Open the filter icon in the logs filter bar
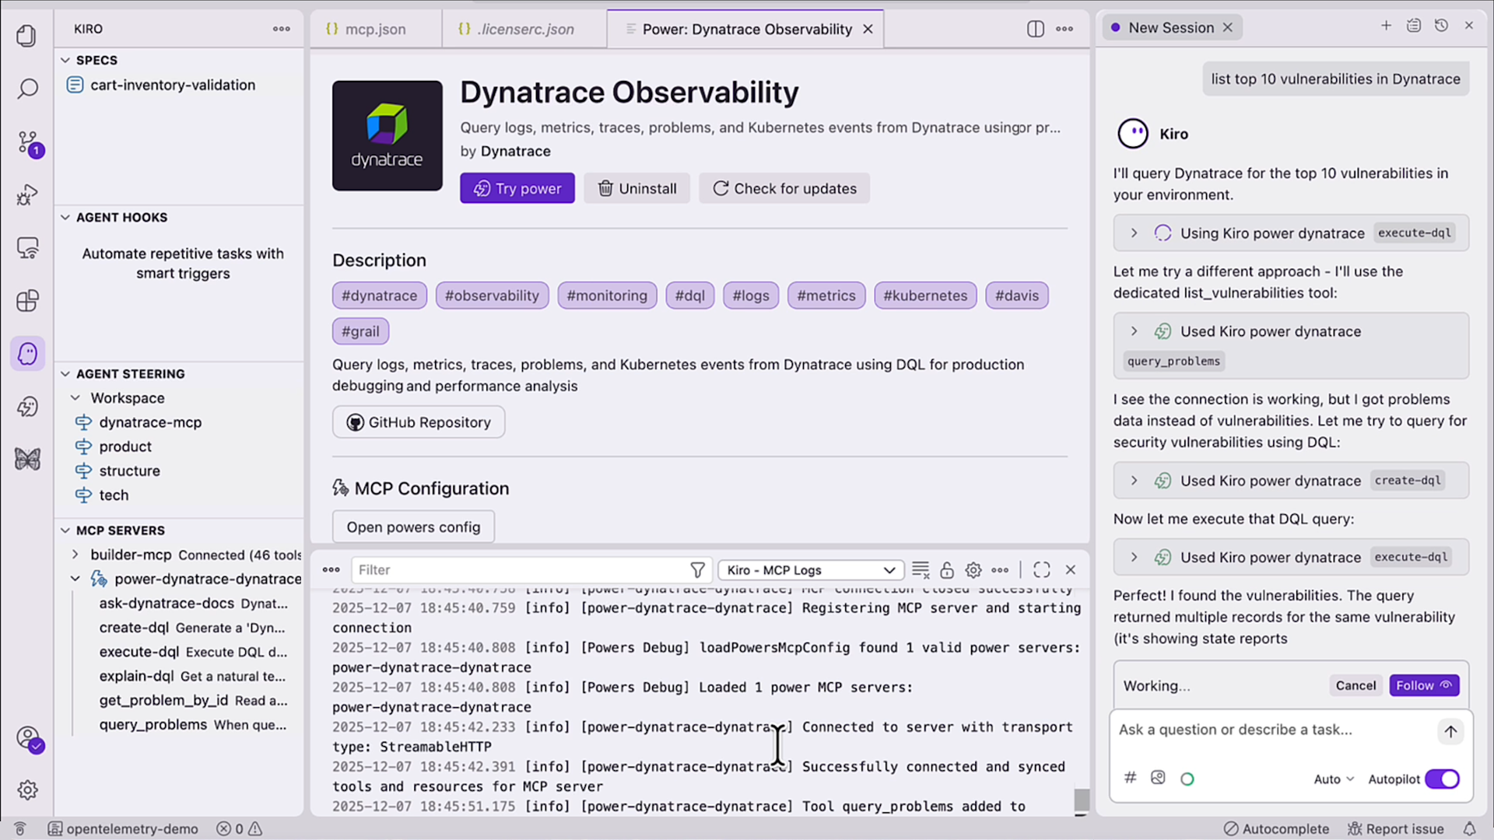The width and height of the screenshot is (1494, 840). tap(697, 569)
